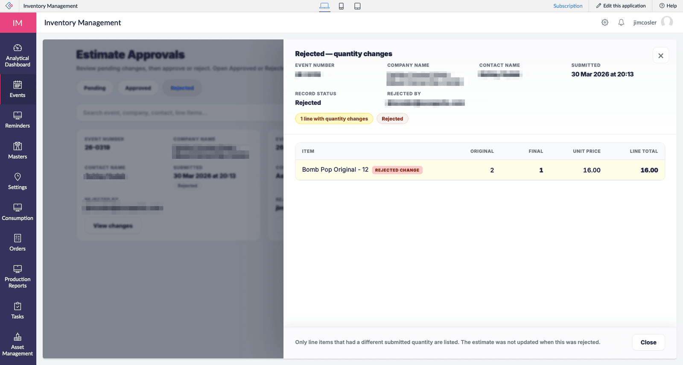Viewport: 683px width, 365px height.
Task: Select the Events calendar icon
Action: coord(18,85)
